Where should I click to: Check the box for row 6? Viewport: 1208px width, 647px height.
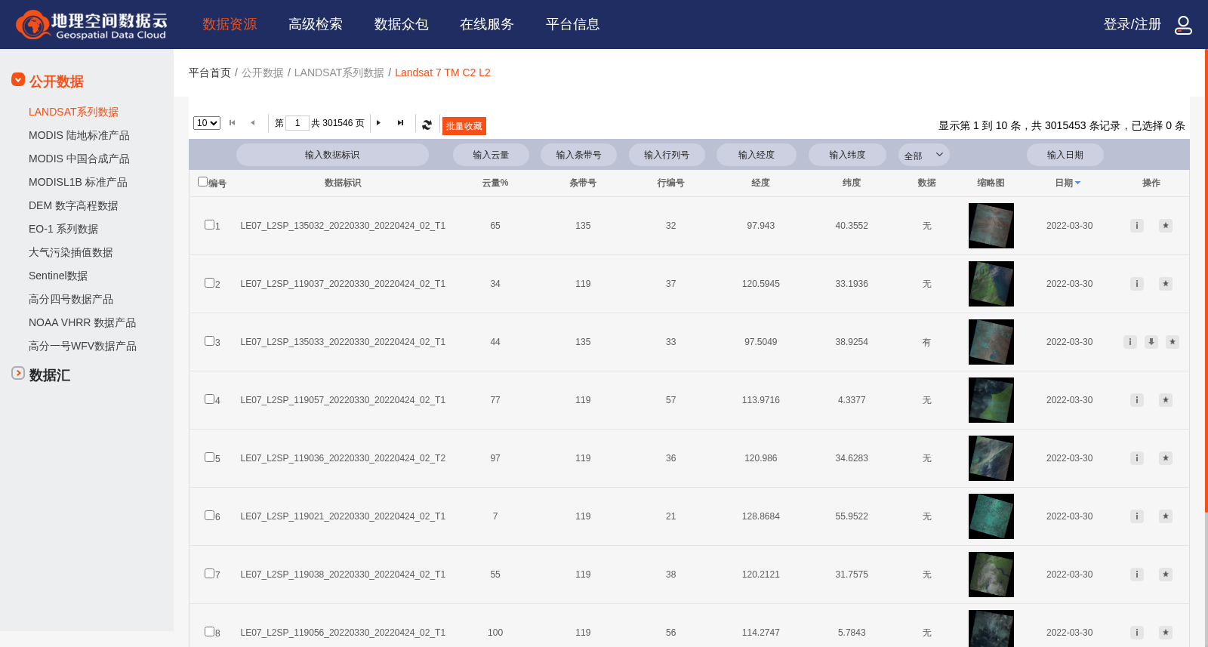click(209, 516)
